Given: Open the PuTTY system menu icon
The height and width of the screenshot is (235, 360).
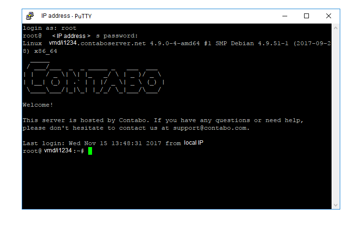Looking at the screenshot, I should pyautogui.click(x=30, y=16).
